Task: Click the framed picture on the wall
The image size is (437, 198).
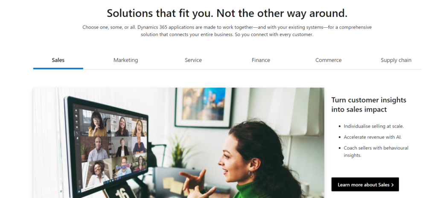Action: (204, 107)
